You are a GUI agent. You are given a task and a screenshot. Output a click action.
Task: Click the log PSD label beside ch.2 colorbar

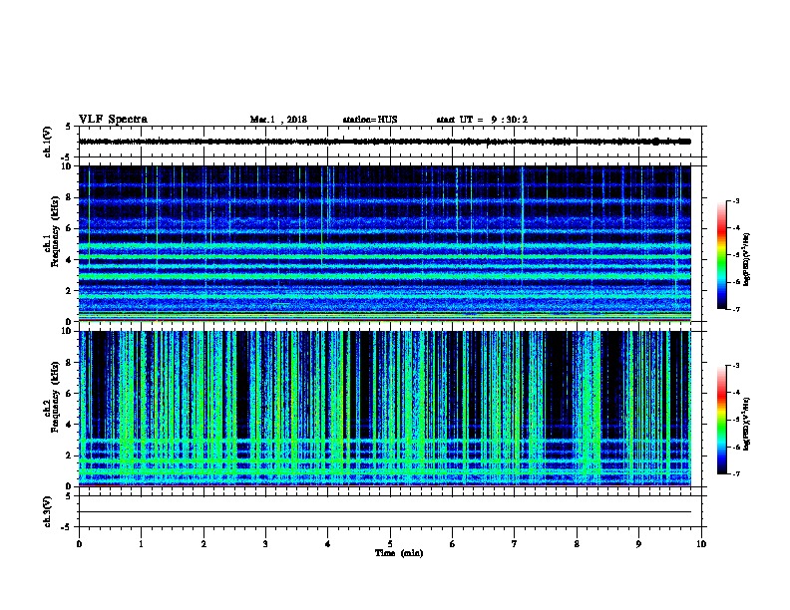coord(747,425)
